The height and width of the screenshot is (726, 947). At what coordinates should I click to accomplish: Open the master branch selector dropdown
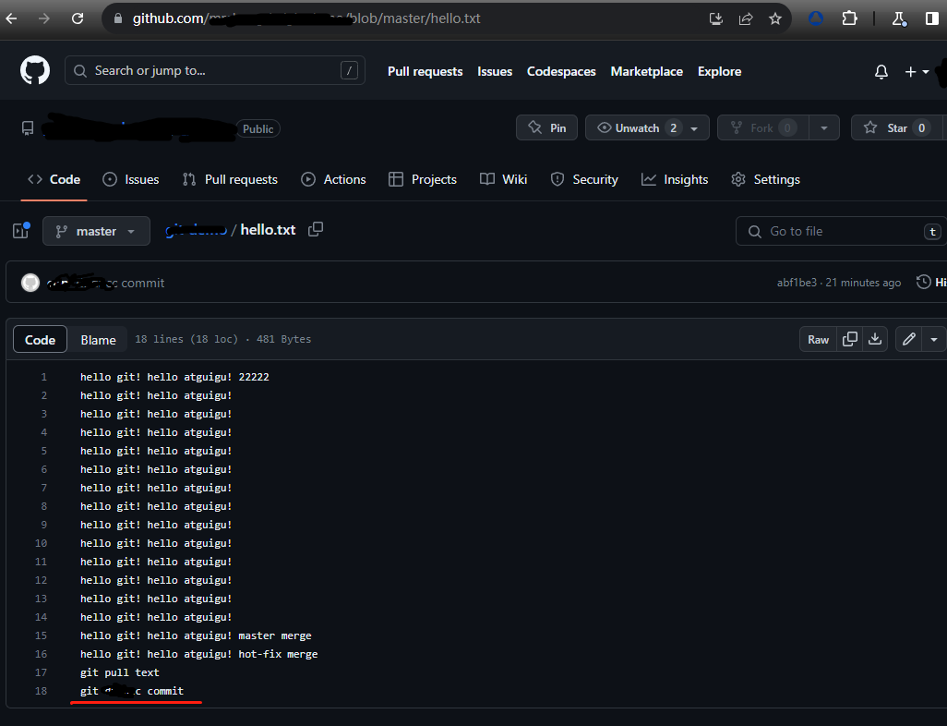[96, 231]
